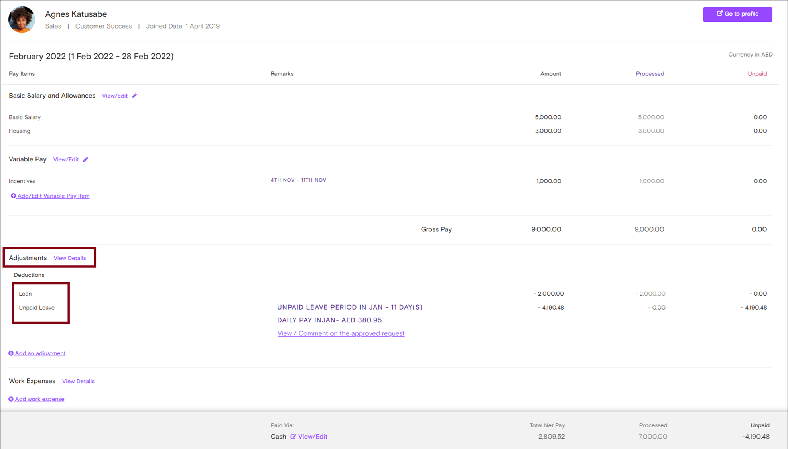Image resolution: width=788 pixels, height=449 pixels.
Task: Click pencil icon beside Basic Salary View/Edit
Action: [x=134, y=96]
